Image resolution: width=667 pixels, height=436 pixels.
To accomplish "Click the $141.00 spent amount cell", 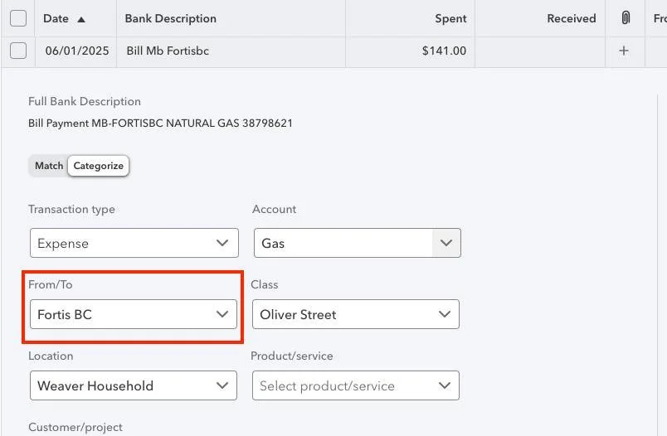I will [444, 51].
